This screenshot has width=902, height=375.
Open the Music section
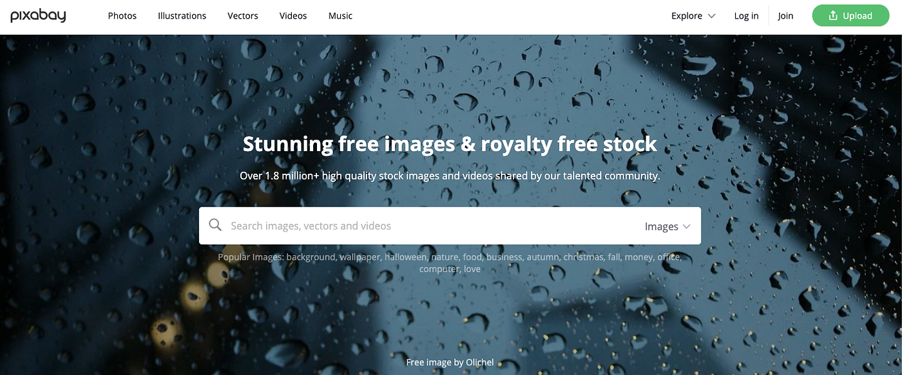point(340,16)
